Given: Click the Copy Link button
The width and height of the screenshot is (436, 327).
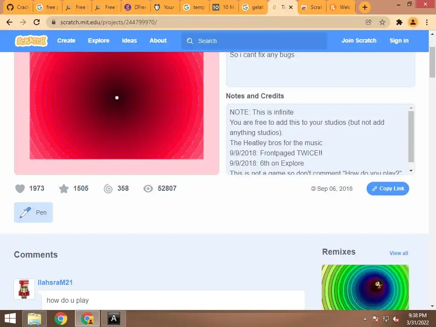Looking at the screenshot, I should point(387,189).
